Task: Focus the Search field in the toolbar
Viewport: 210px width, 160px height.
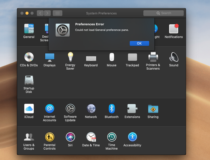Action: click(163, 13)
